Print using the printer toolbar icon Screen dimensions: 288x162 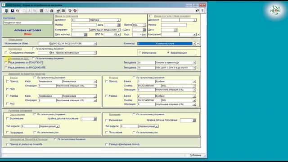point(51,11)
